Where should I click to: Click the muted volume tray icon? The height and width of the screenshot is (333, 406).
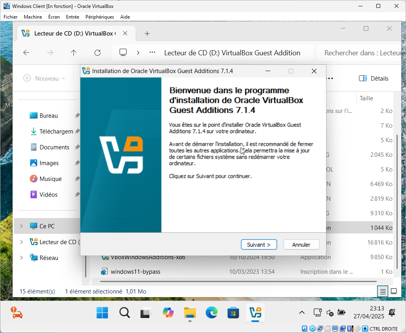click(x=330, y=312)
